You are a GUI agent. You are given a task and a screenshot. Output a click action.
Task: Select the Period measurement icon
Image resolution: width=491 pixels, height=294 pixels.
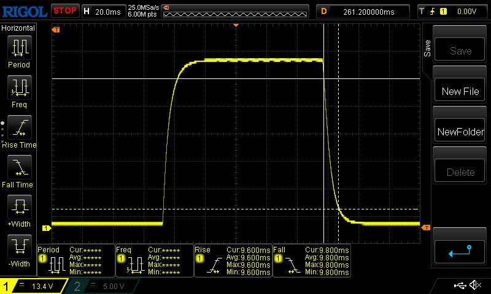tap(18, 49)
